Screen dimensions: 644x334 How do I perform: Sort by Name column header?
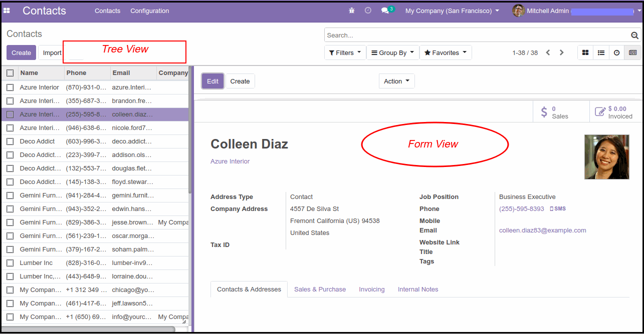pos(42,73)
